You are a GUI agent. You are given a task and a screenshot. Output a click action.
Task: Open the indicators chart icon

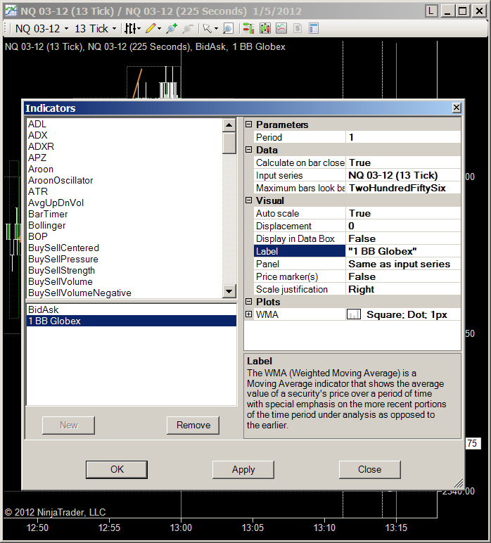pyautogui.click(x=281, y=28)
